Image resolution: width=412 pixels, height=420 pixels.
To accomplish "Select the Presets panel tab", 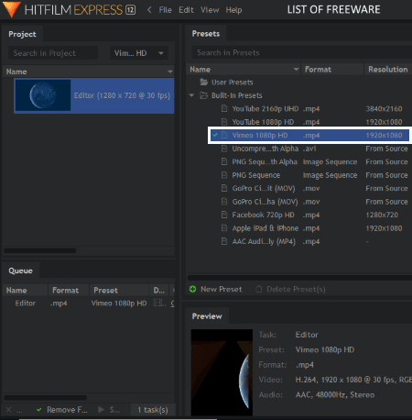I will [x=206, y=34].
